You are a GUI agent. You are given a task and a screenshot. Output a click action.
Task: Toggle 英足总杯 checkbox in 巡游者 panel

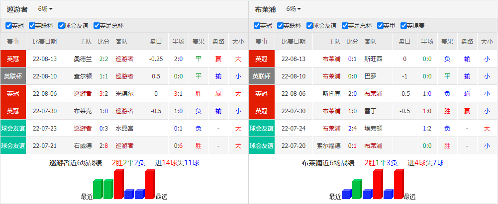96,26
